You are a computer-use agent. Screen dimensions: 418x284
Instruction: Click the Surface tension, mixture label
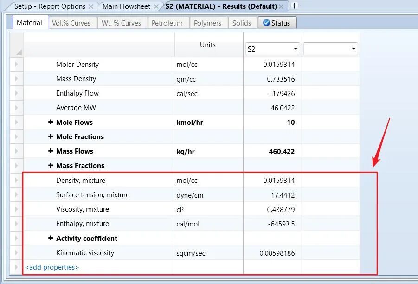93,194
